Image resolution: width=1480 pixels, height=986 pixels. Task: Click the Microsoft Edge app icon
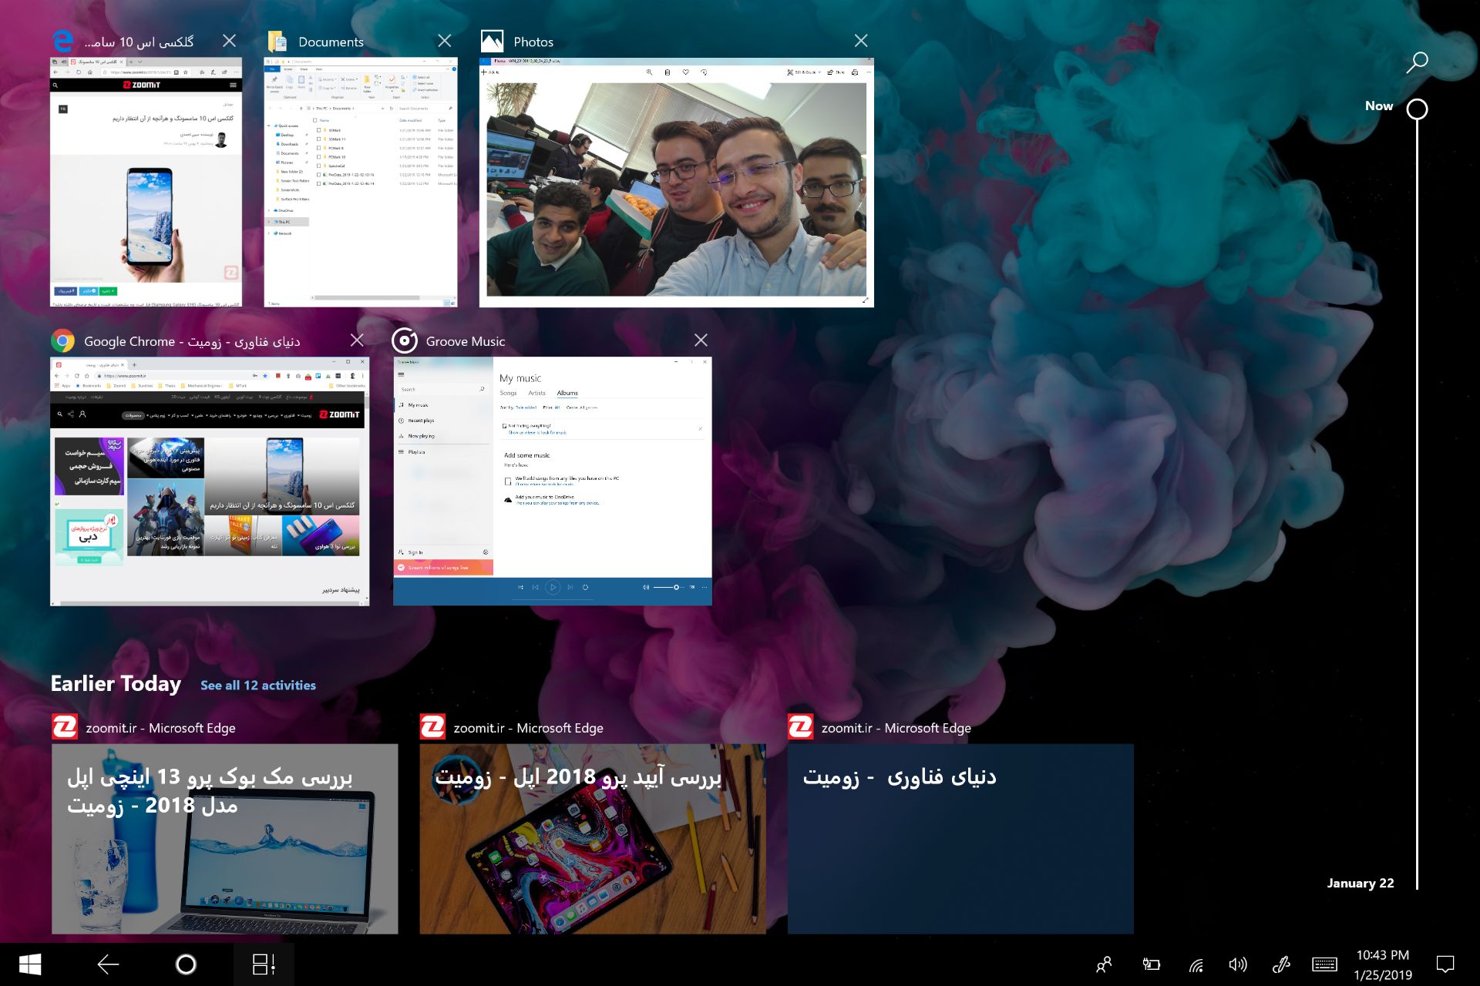62,41
